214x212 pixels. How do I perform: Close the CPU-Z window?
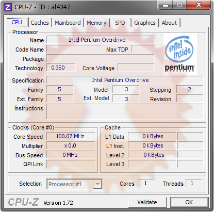(199, 5)
